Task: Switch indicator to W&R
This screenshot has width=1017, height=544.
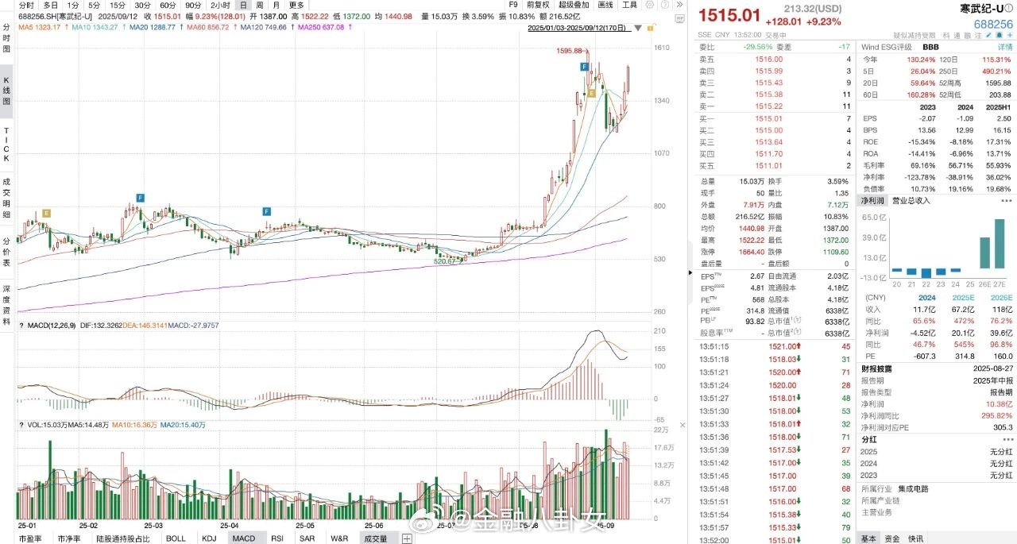Action: [x=339, y=538]
